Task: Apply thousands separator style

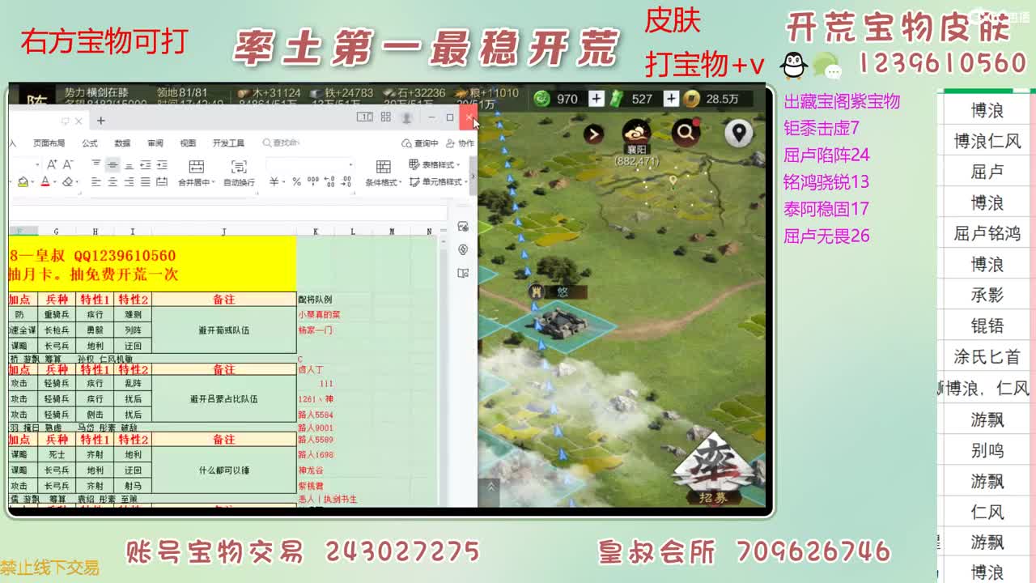Action: [312, 182]
